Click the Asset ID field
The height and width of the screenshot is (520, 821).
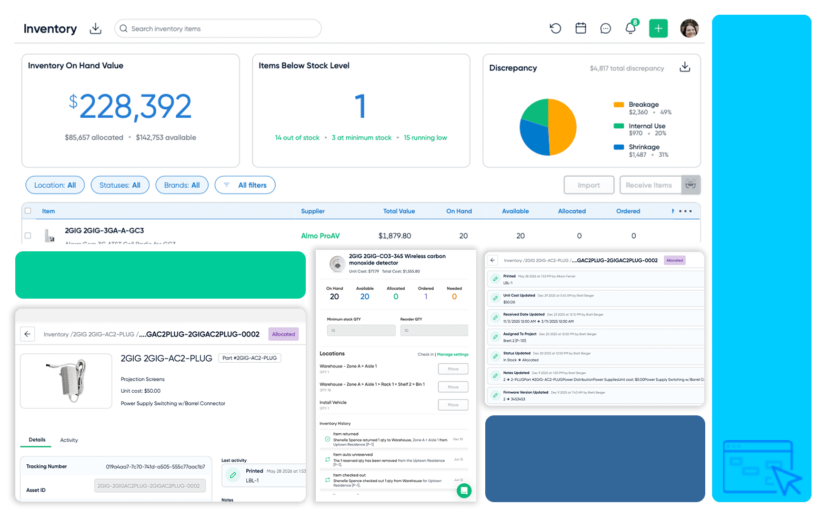click(x=150, y=486)
